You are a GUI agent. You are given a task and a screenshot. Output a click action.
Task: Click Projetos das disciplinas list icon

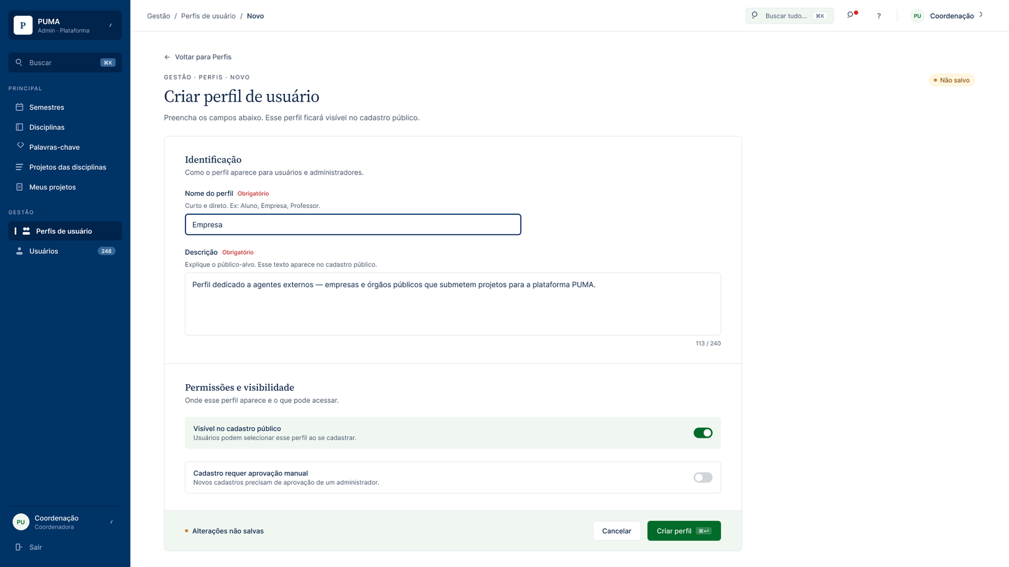pyautogui.click(x=20, y=167)
